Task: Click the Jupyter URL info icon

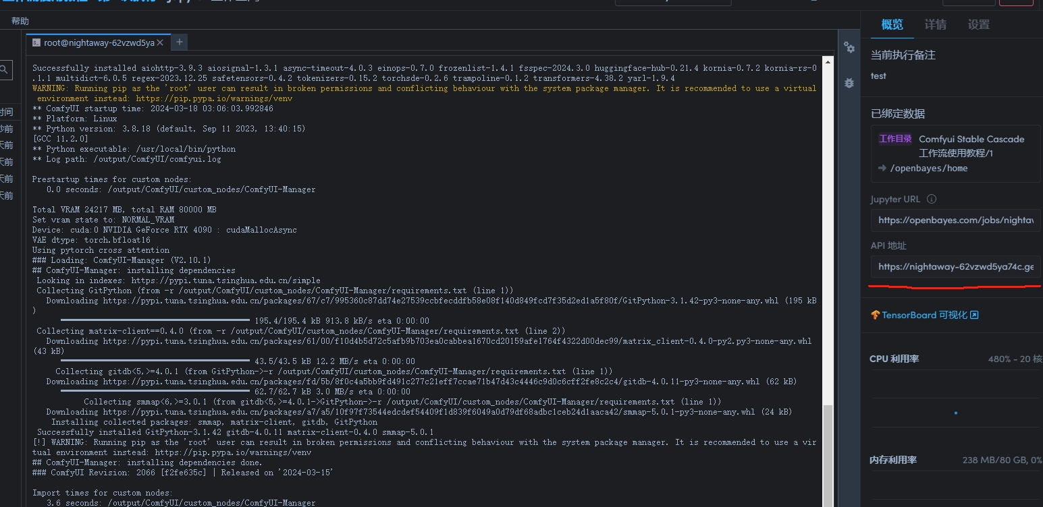Action: tap(932, 199)
